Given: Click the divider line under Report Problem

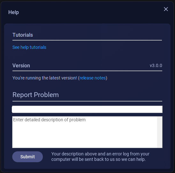Looking at the screenshot, I should click(x=87, y=101).
